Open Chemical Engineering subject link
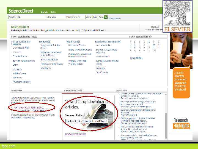 [21, 48]
